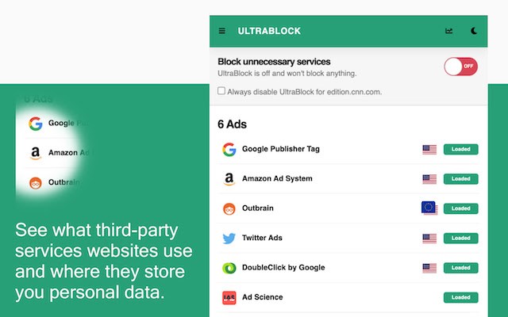Screen dimensions: 508x317
Task: Click Loaded status next to Outbrain
Action: point(460,208)
